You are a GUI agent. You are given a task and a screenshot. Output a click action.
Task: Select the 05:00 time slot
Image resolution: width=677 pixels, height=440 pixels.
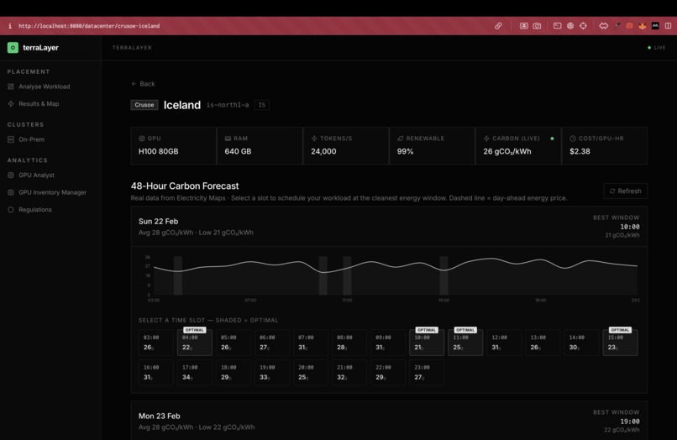[234, 343]
